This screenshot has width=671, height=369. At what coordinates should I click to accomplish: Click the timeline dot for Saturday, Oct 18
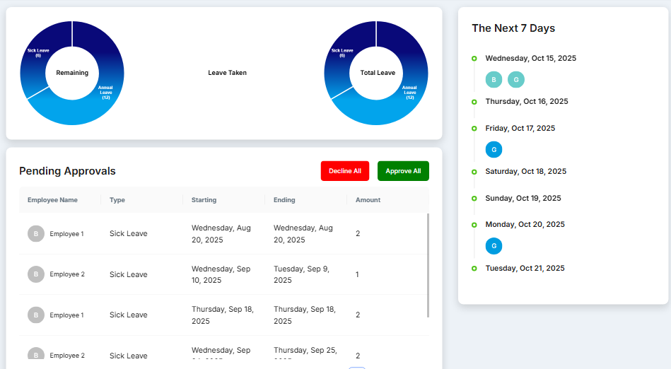coord(474,172)
